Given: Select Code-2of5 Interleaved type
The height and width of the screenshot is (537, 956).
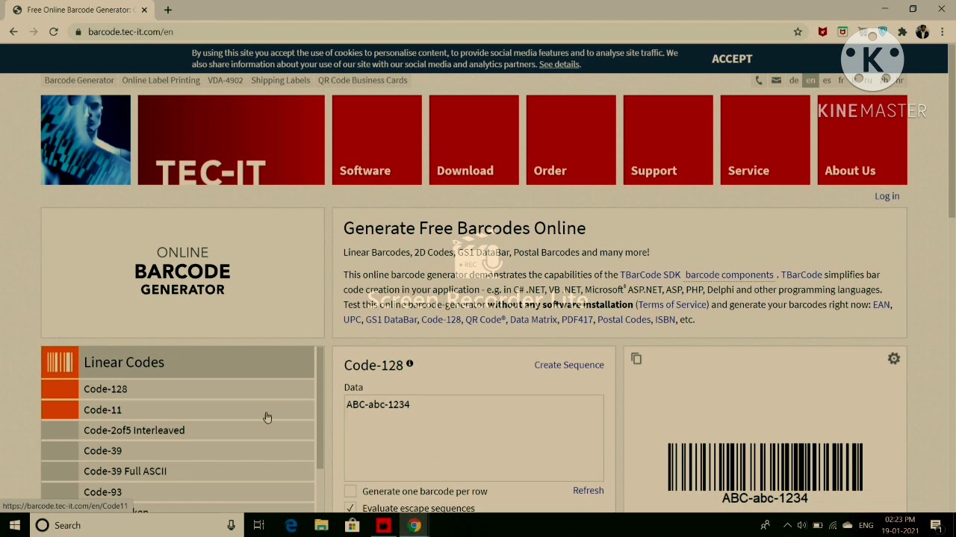Looking at the screenshot, I should pos(178,430).
